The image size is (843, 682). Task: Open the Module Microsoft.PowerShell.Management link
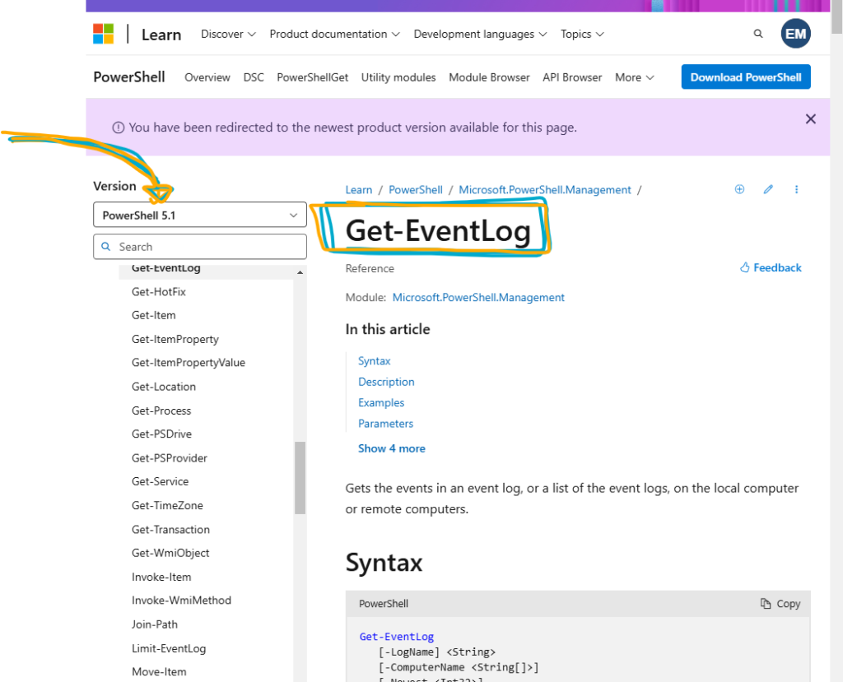point(478,297)
